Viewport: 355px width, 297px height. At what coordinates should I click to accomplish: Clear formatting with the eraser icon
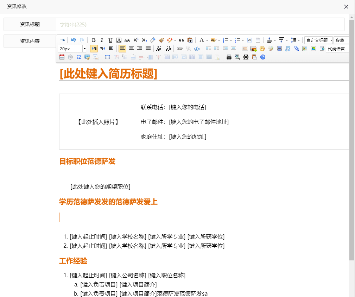click(153, 40)
